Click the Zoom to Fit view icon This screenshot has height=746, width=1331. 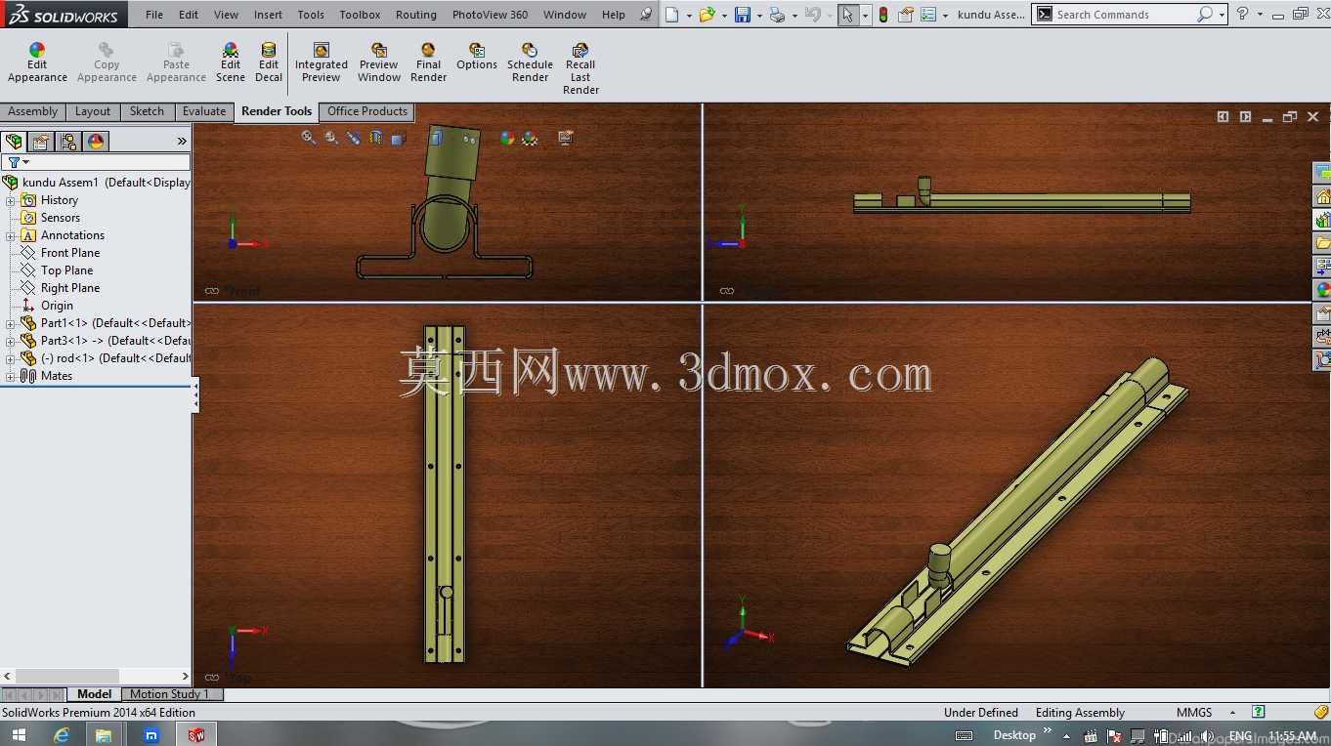coord(309,138)
